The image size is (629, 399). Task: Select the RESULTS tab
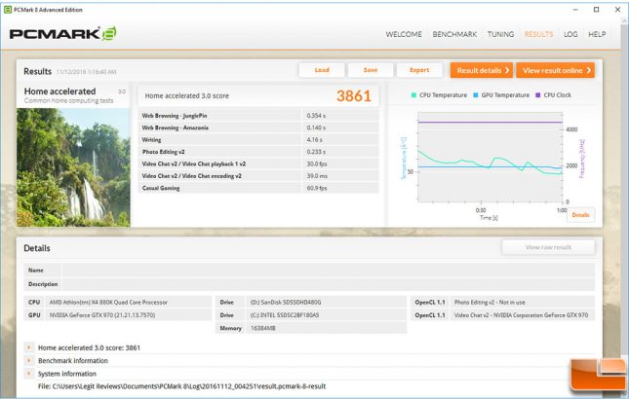coord(538,34)
